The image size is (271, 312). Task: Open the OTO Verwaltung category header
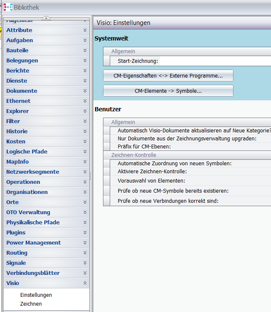click(46, 212)
